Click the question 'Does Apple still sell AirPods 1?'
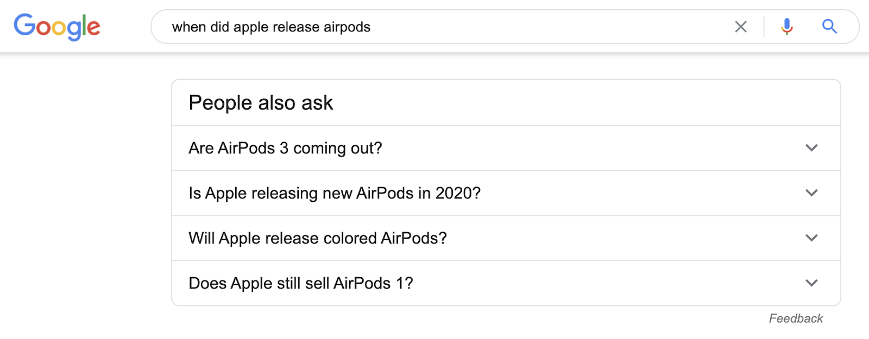The height and width of the screenshot is (339, 869). [x=300, y=283]
